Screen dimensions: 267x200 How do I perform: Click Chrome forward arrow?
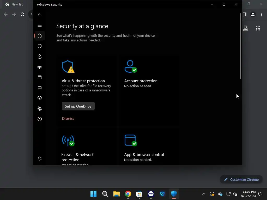(14, 14)
